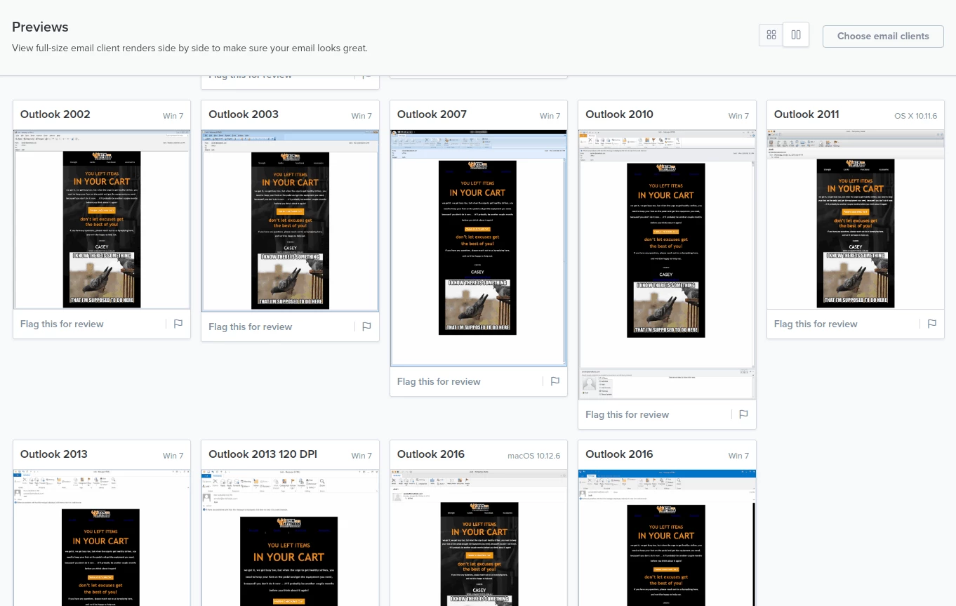Click flag icon on Outlook 2011 card

click(931, 324)
